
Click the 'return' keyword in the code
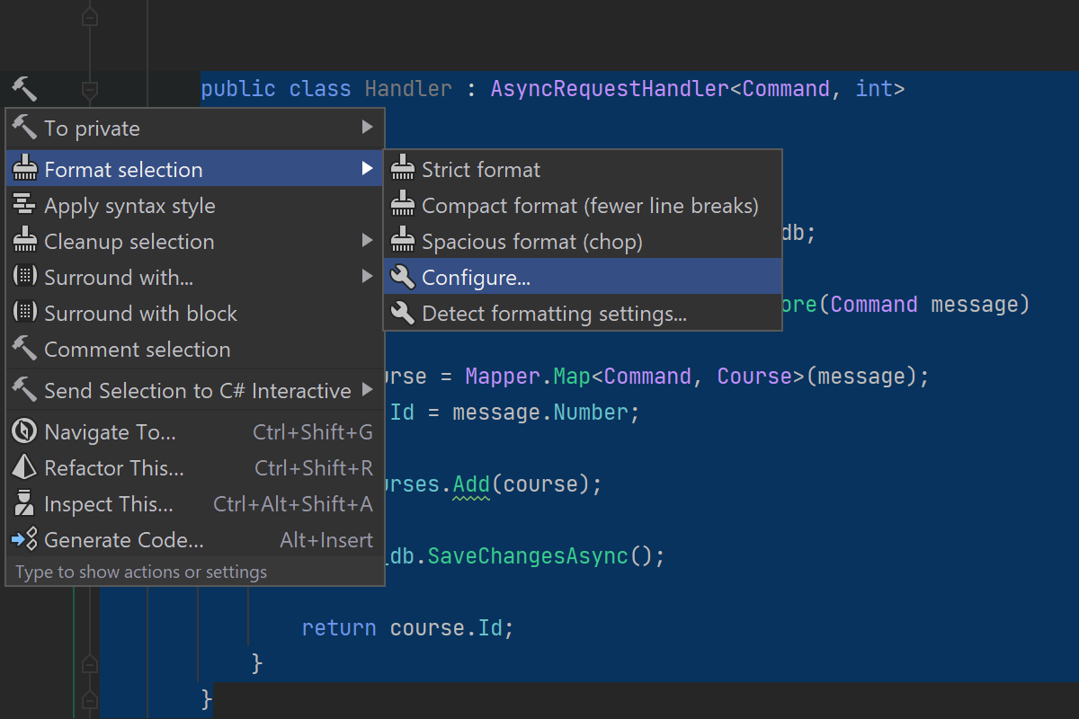(x=339, y=627)
